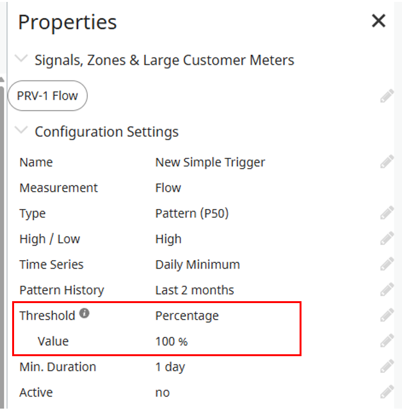The image size is (402, 415).
Task: Collapse the Configuration Settings section
Action: 21,130
